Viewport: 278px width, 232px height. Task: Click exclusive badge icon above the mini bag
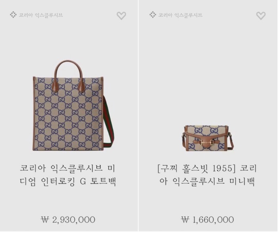pyautogui.click(x=153, y=15)
